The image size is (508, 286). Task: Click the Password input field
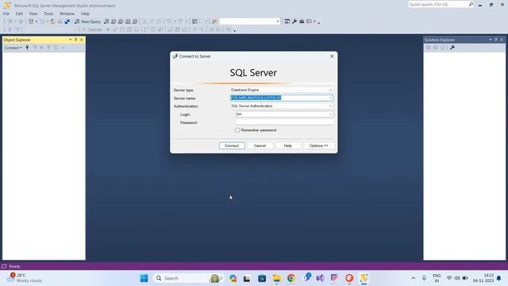pyautogui.click(x=284, y=122)
